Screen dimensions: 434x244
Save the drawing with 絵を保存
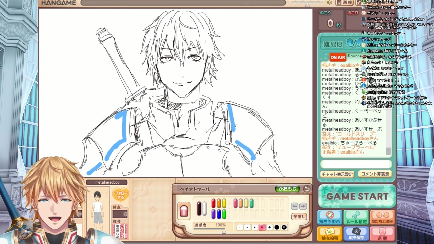(x=356, y=234)
